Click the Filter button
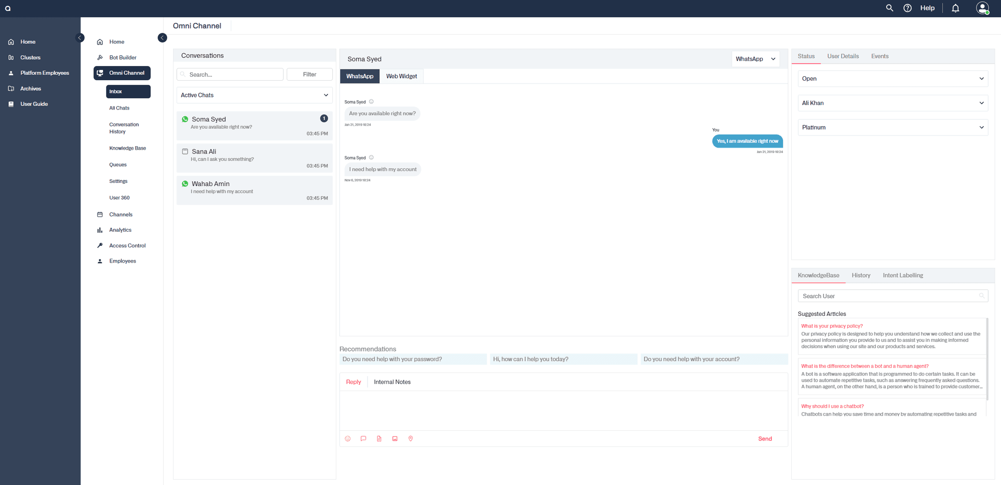 point(309,74)
